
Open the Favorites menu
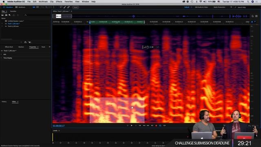pos(69,2)
